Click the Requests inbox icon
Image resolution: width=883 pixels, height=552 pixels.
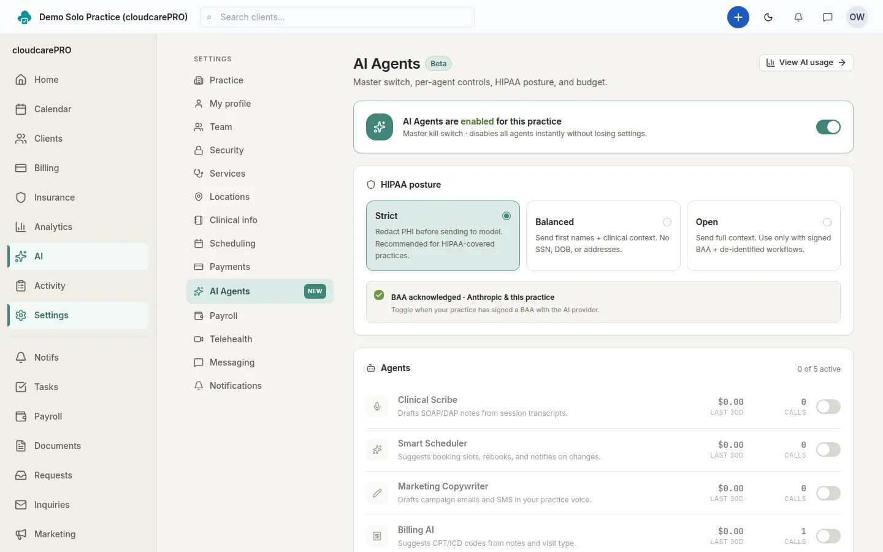point(21,475)
